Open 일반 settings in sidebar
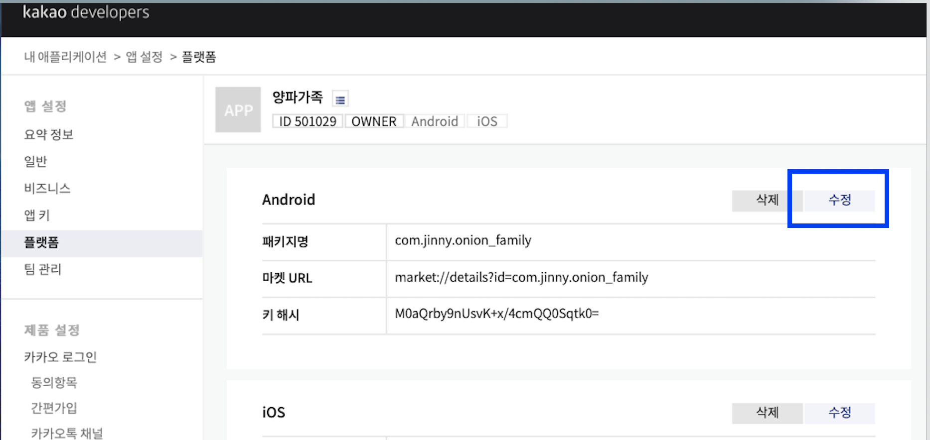 pyautogui.click(x=35, y=161)
